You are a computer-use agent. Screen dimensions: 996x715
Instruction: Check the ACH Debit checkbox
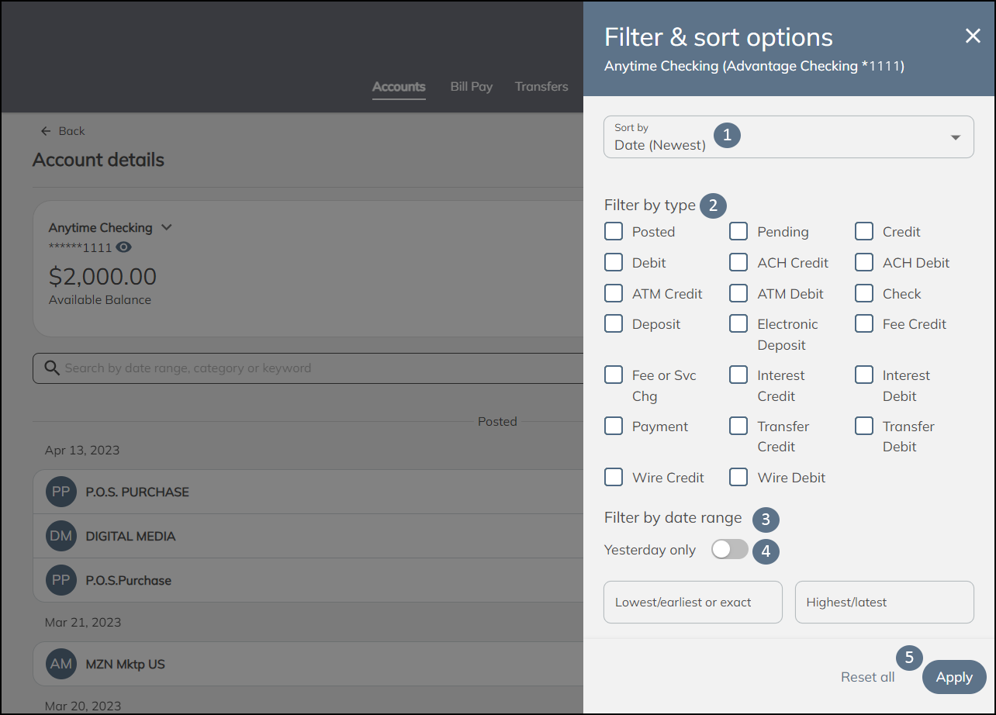(x=864, y=263)
